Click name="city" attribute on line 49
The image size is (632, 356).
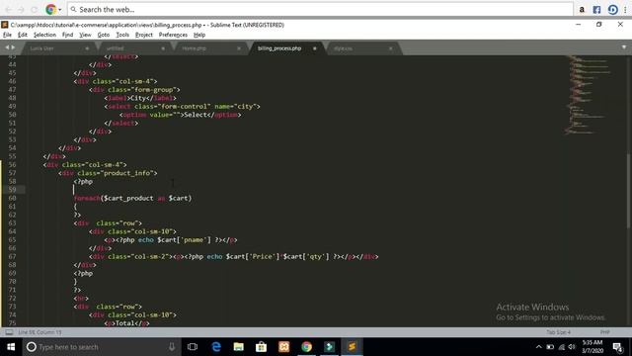pos(235,107)
